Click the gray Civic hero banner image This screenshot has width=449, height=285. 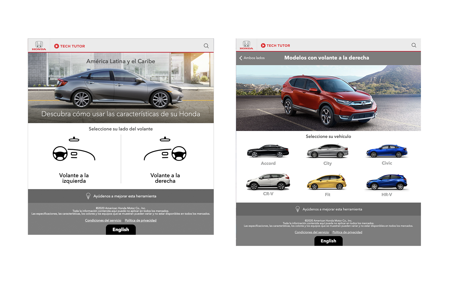[121, 88]
